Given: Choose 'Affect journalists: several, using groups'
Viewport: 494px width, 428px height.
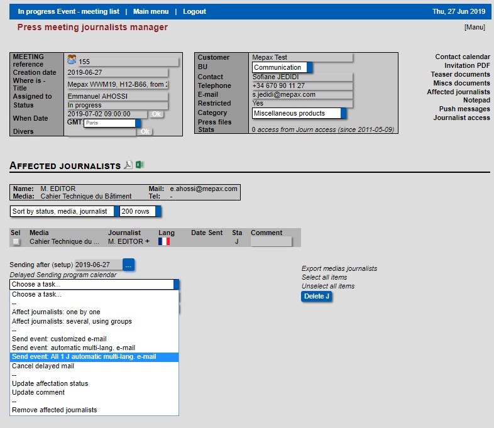Looking at the screenshot, I should point(72,321).
